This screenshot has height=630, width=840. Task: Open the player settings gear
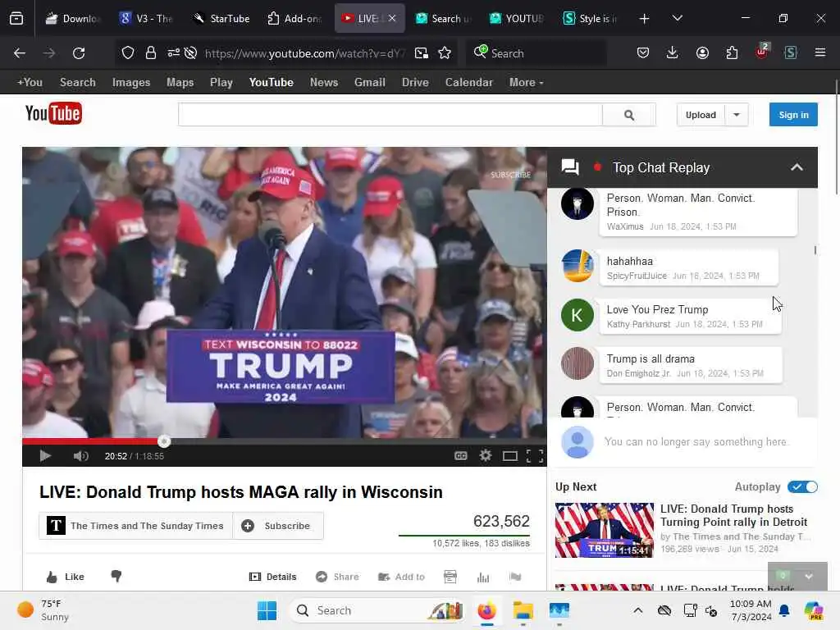pos(486,456)
